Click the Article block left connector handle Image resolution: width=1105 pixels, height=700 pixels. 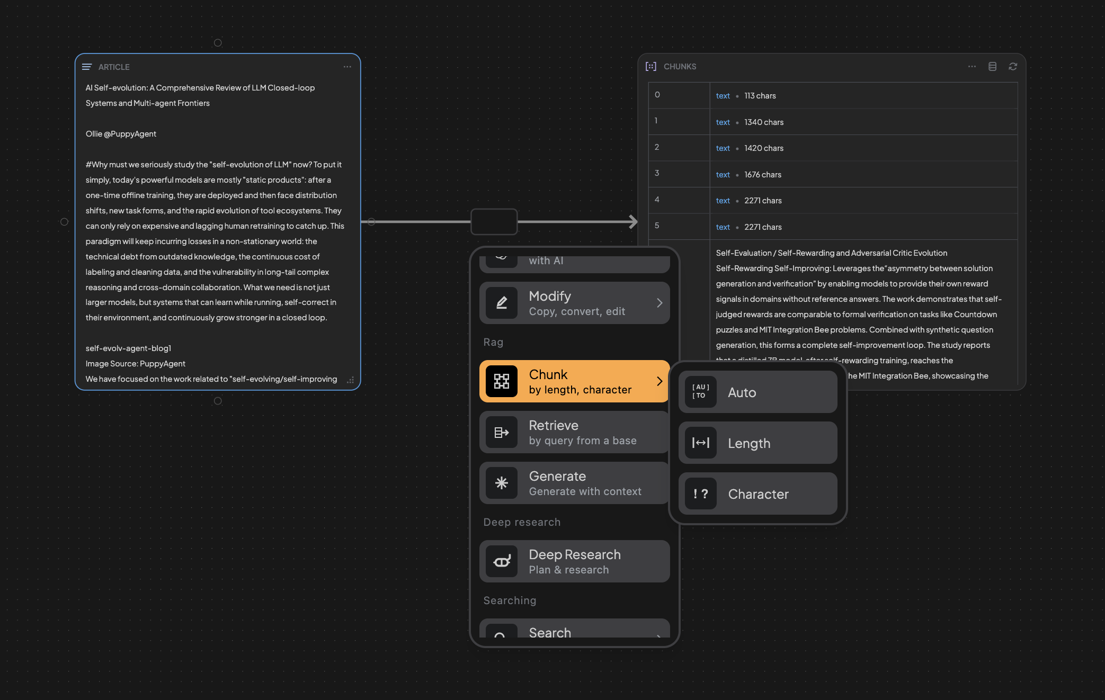point(64,222)
